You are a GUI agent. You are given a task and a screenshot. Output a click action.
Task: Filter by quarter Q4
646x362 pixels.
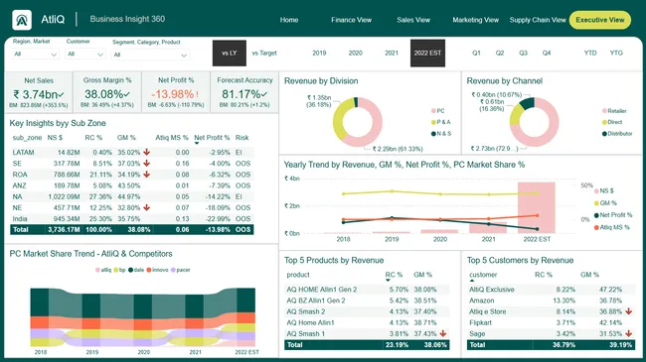tap(547, 54)
